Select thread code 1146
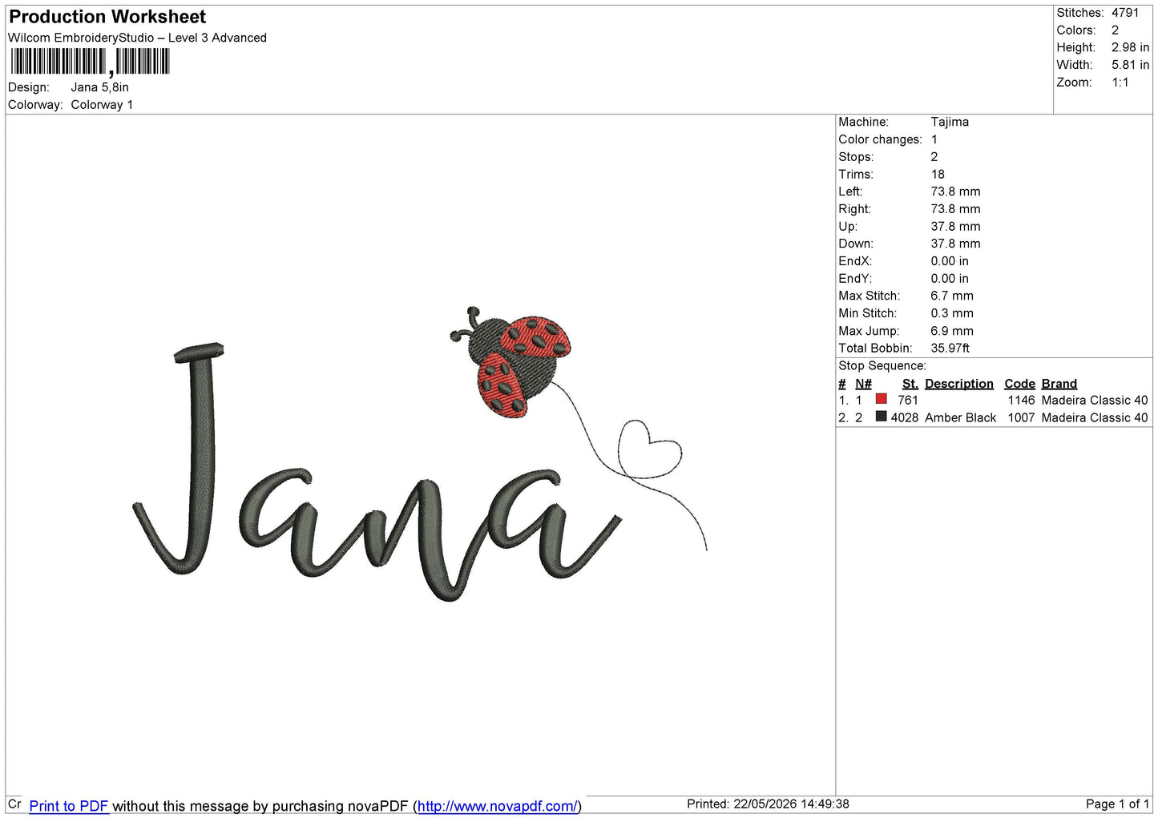The height and width of the screenshot is (818, 1158). [x=1022, y=400]
